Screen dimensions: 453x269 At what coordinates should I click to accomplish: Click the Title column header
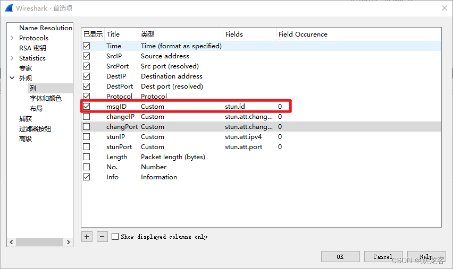coord(122,34)
